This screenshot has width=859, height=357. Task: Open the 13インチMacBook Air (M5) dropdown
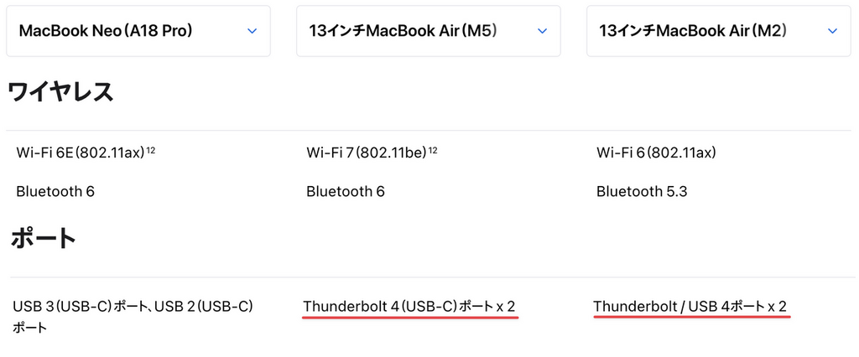click(428, 31)
